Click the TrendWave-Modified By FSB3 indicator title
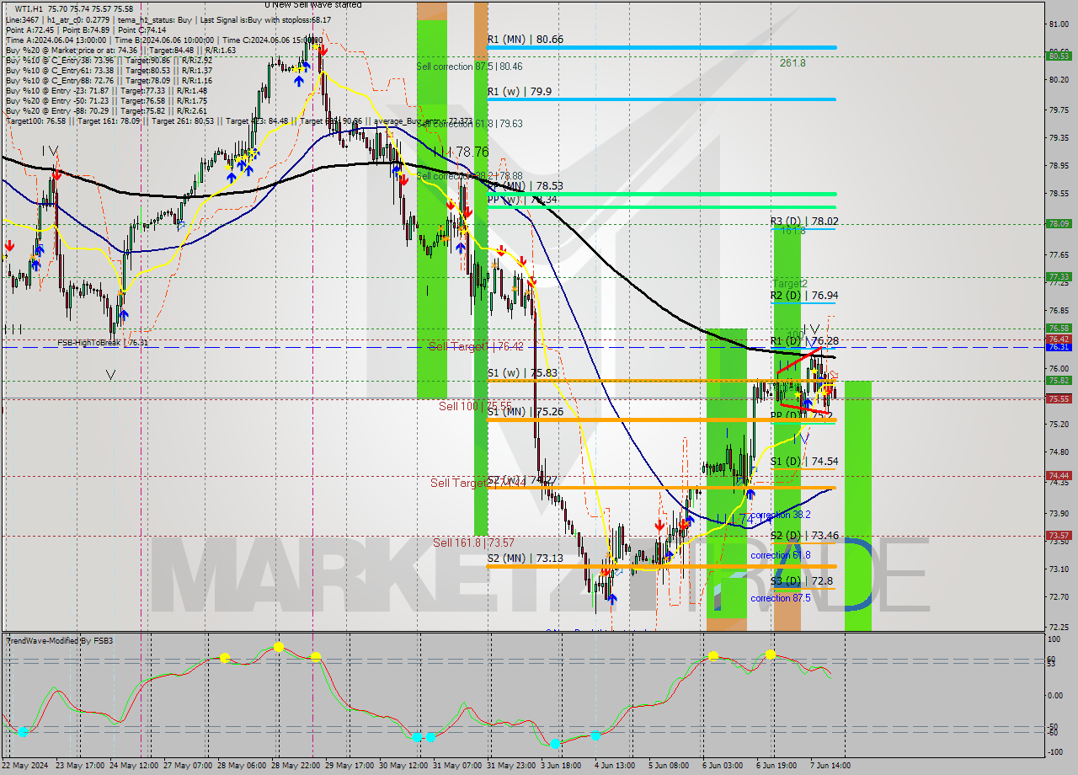The image size is (1078, 775). [x=59, y=641]
